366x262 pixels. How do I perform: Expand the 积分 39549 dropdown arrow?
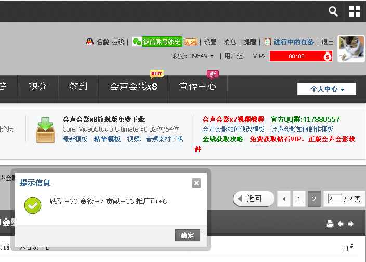coord(212,56)
